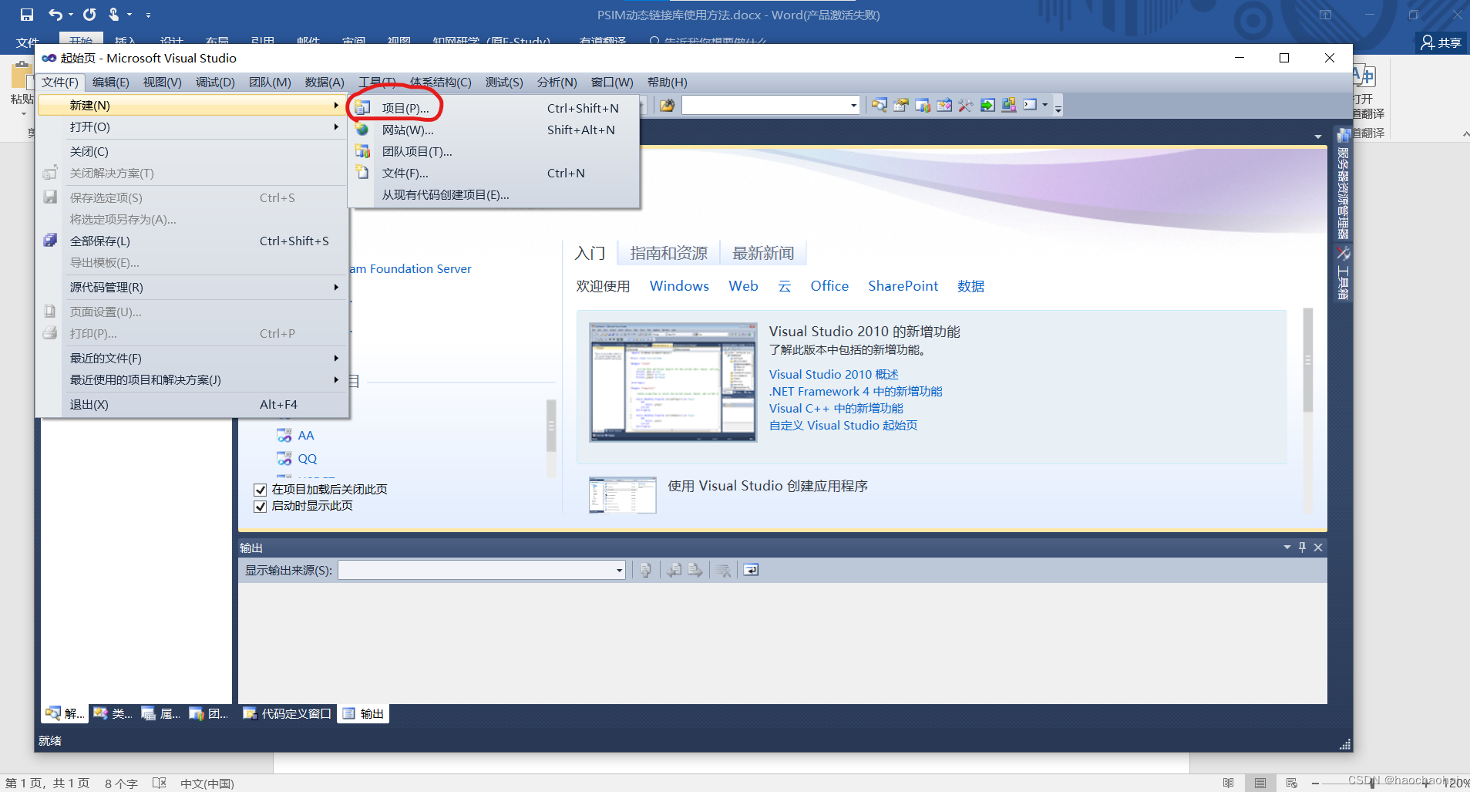
Task: Open solution explorer 解... tab
Action: [x=65, y=713]
